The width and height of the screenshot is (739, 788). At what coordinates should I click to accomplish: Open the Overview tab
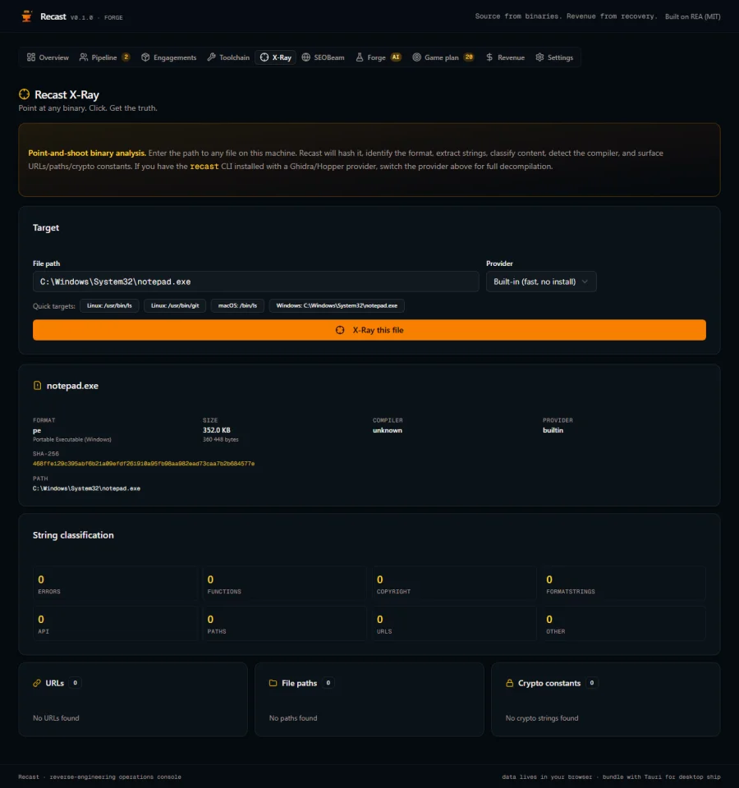pyautogui.click(x=48, y=57)
